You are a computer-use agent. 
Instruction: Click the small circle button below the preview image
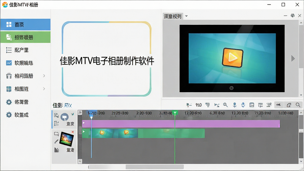(x=232, y=88)
